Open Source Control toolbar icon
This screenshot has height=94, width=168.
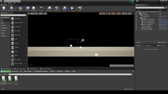click(11, 8)
